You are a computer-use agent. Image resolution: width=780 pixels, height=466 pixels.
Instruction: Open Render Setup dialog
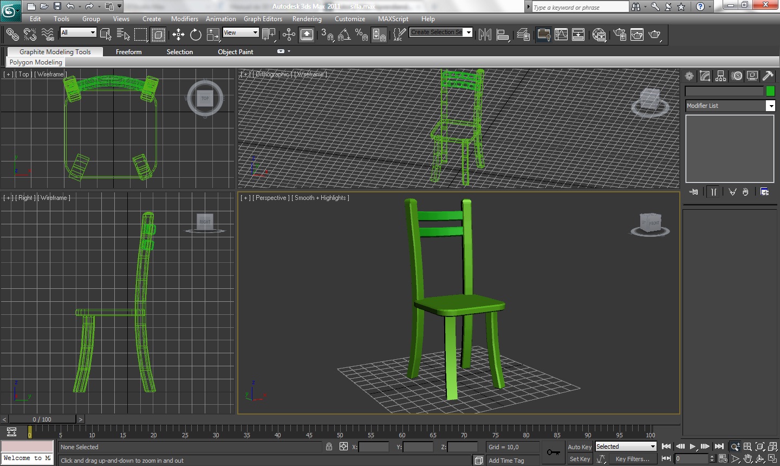pyautogui.click(x=620, y=35)
